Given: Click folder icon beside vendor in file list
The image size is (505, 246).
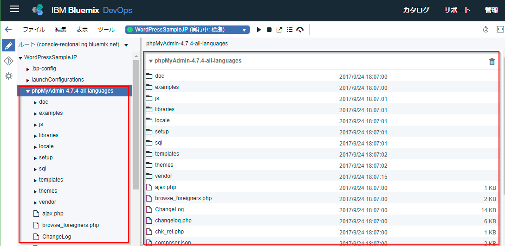Looking at the screenshot, I should tap(149, 176).
